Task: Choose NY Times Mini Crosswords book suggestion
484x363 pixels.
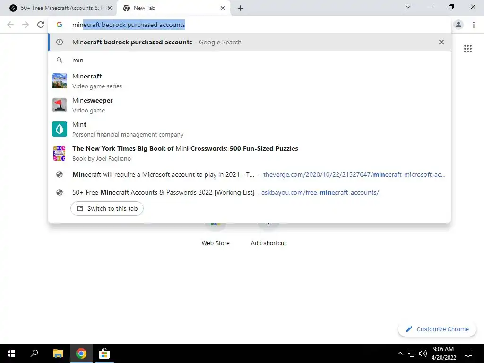Action: [x=250, y=153]
